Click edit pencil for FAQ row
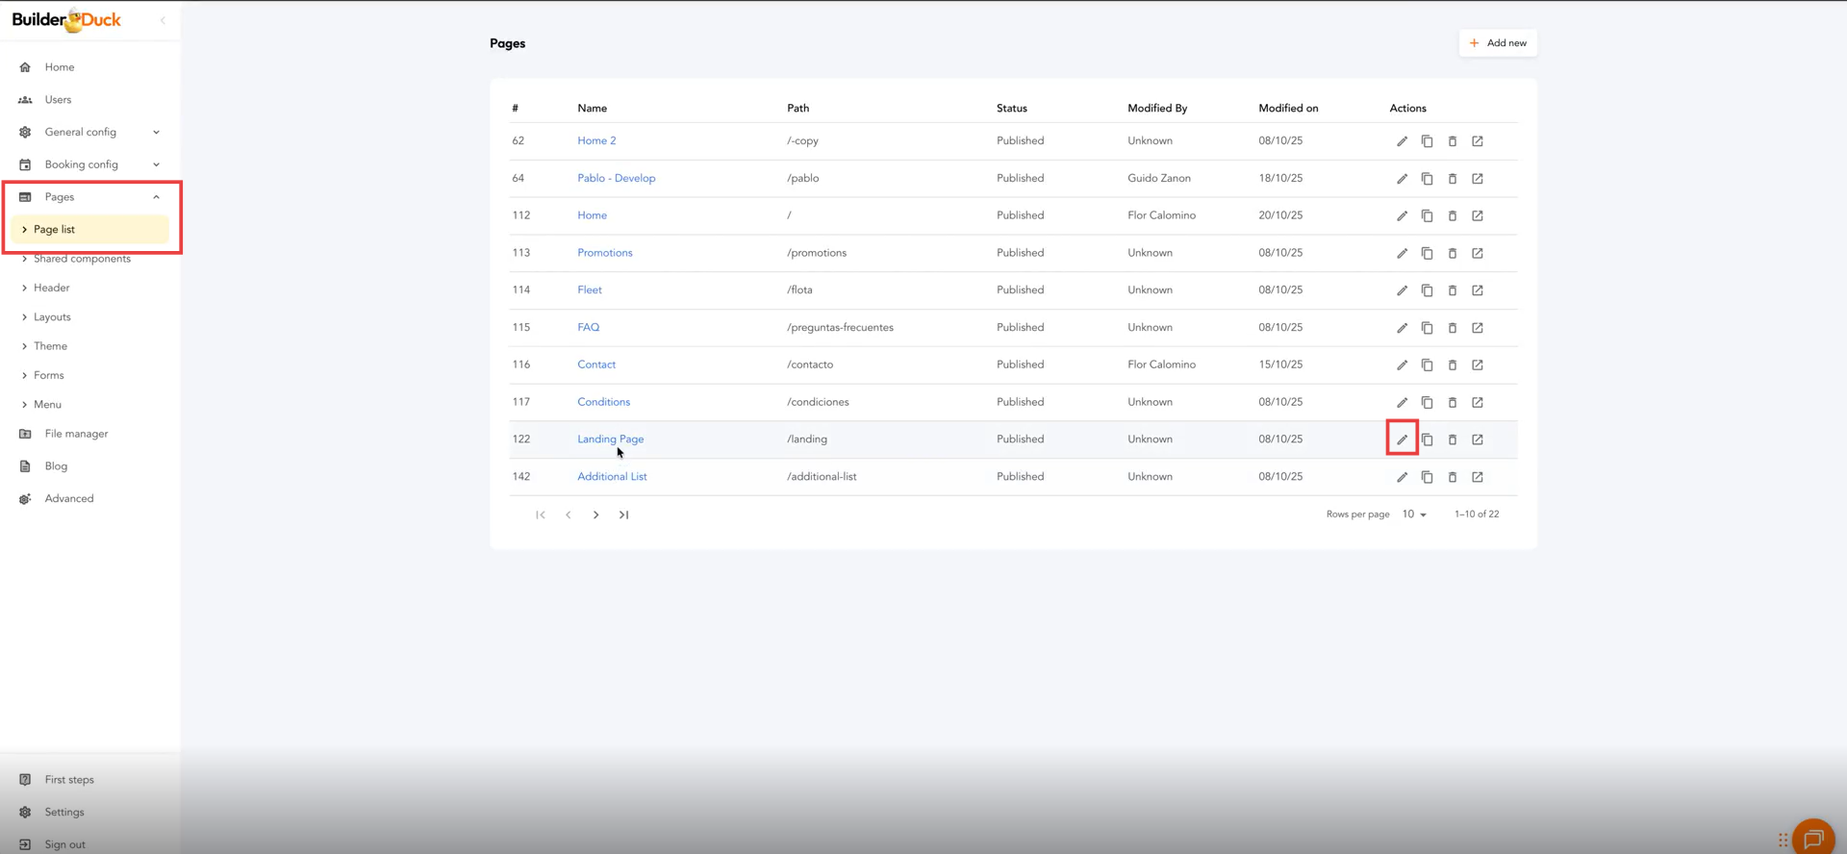The image size is (1847, 854). (1402, 328)
